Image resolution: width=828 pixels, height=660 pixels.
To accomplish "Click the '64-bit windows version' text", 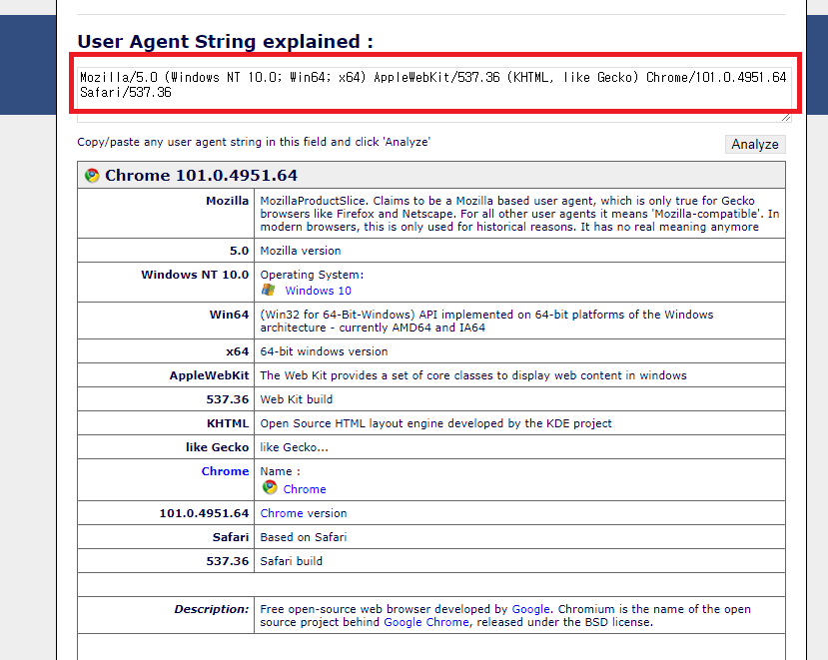I will (324, 351).
